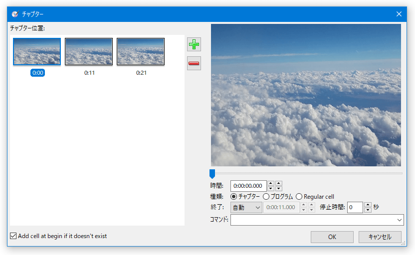Image resolution: width=415 pixels, height=255 pixels.
Task: Increase 時間 with first spinner up arrow
Action: click(x=271, y=183)
